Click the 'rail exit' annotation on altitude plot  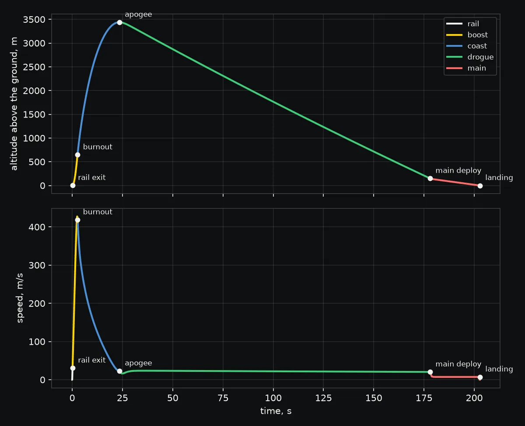click(92, 178)
